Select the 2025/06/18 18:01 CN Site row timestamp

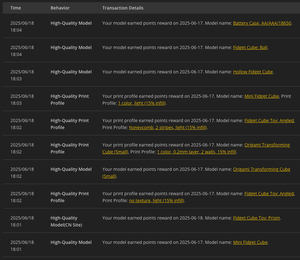tap(22, 221)
